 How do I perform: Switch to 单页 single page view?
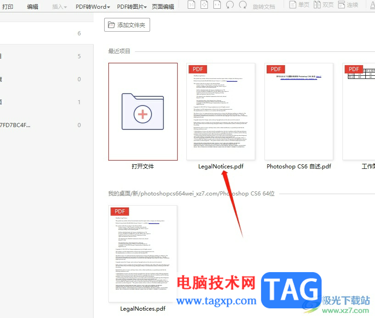pos(299,5)
